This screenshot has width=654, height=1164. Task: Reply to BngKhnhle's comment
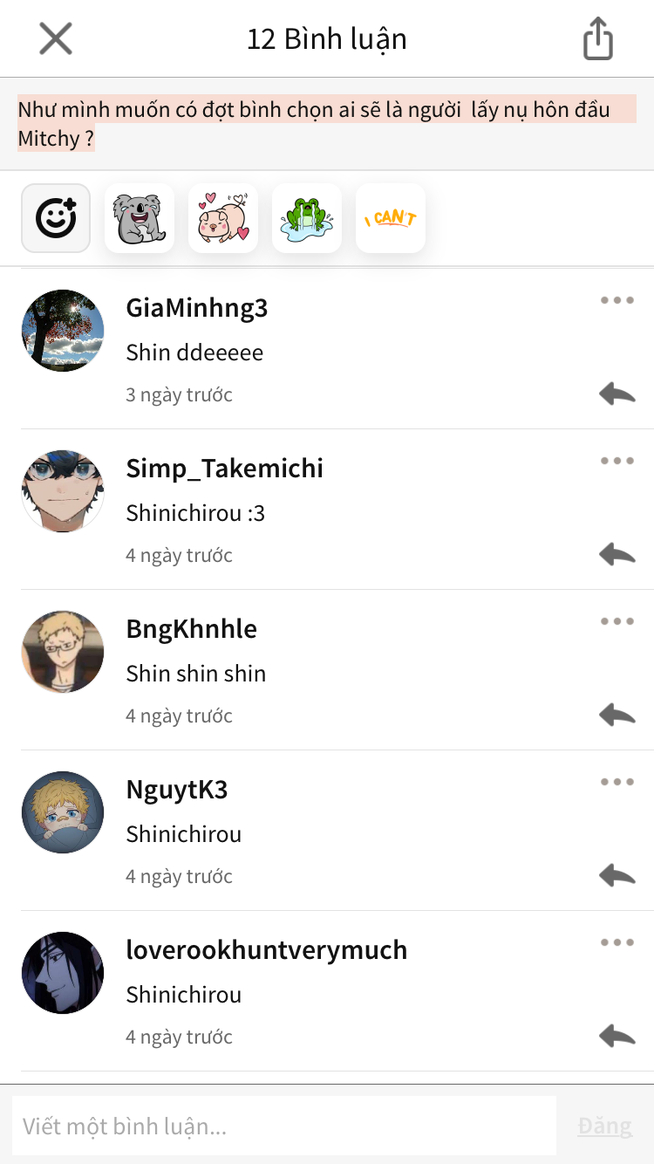[x=617, y=715]
